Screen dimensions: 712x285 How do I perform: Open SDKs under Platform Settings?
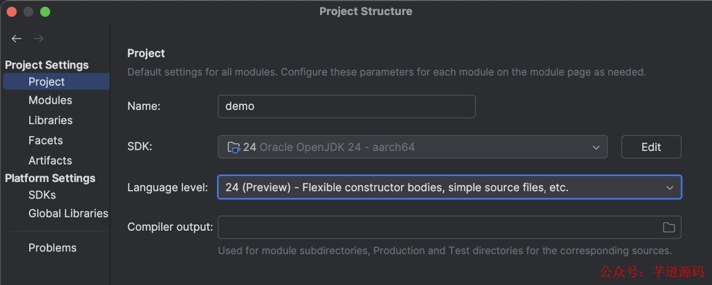tap(42, 195)
